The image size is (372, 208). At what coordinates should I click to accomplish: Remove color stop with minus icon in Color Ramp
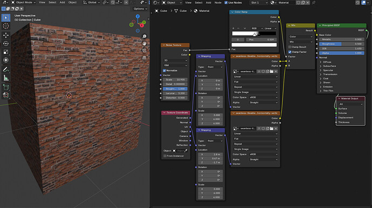click(x=238, y=28)
